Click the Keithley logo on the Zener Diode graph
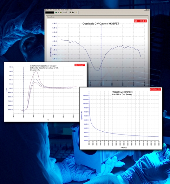 (x=155, y=89)
